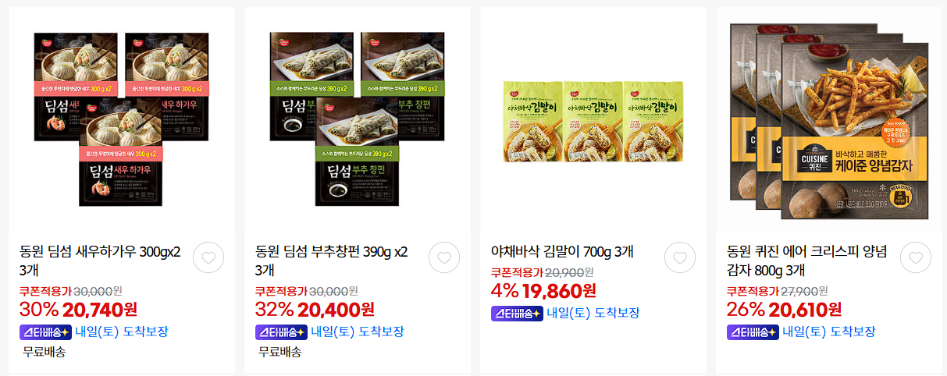This screenshot has height=376, width=947.
Task: Open product title 동원 딤섬 새우하가우 300gx2
Action: [x=100, y=261]
